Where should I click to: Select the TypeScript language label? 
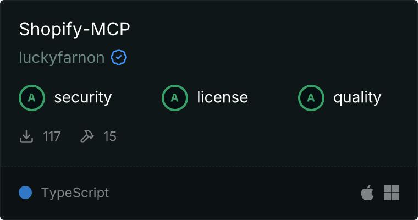(75, 193)
